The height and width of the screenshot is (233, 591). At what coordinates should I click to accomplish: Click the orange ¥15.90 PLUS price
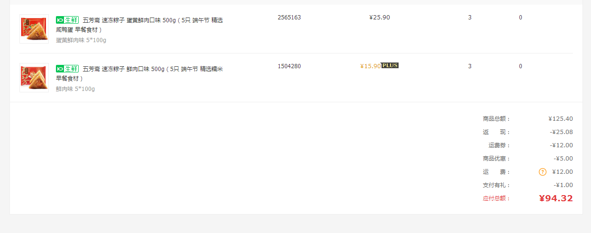[371, 66]
